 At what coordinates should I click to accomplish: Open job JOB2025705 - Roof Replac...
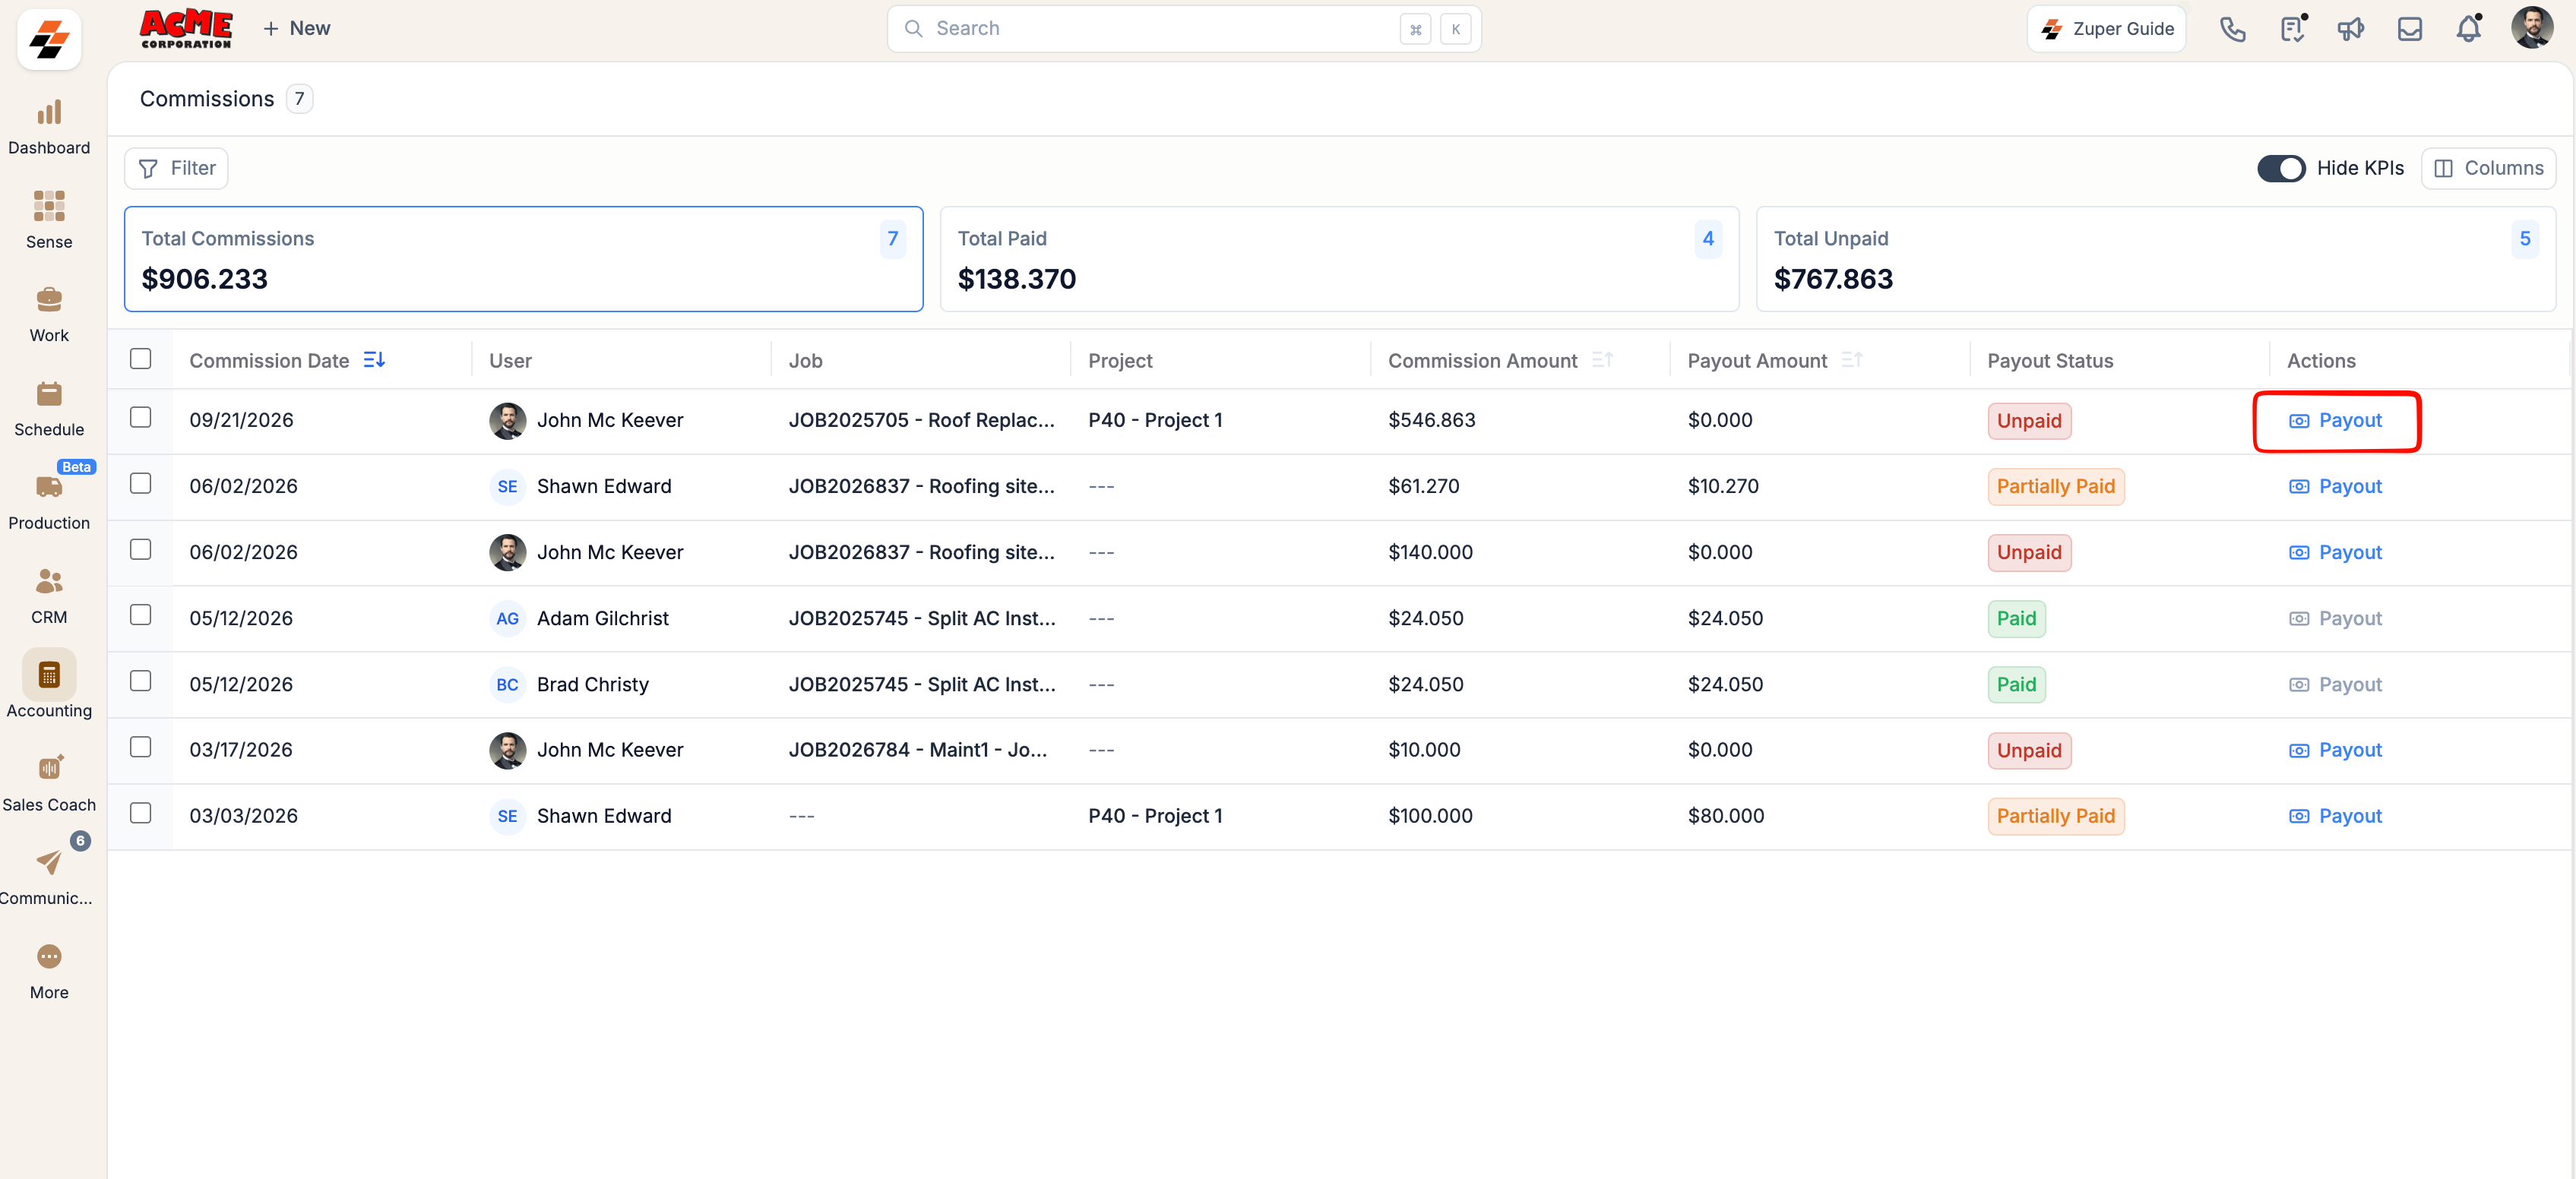pyautogui.click(x=921, y=420)
